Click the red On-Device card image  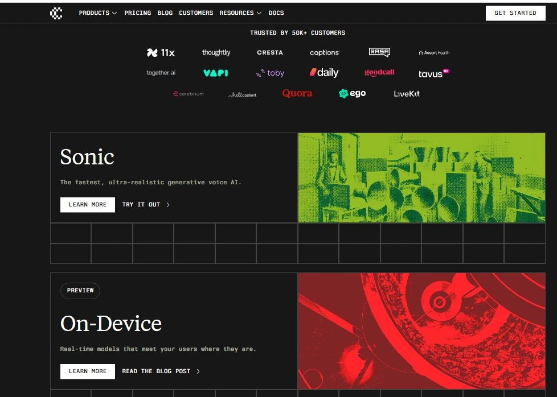pos(421,331)
